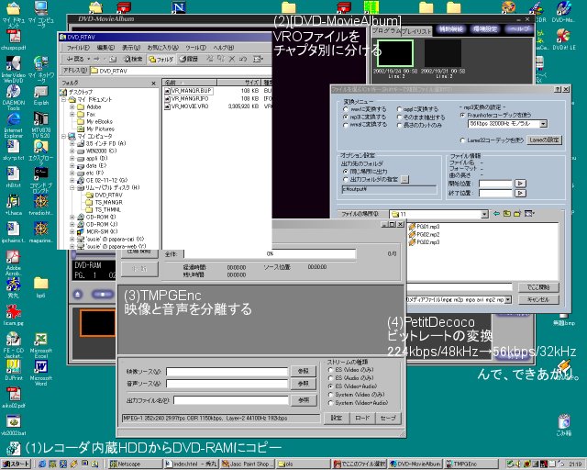Select 'output to same location' radio button
The height and width of the screenshot is (470, 587).
coord(346,172)
